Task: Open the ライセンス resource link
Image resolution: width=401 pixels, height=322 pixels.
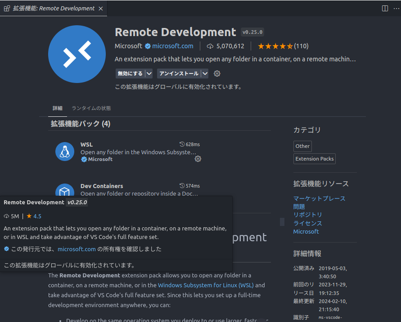Action: pyautogui.click(x=308, y=223)
